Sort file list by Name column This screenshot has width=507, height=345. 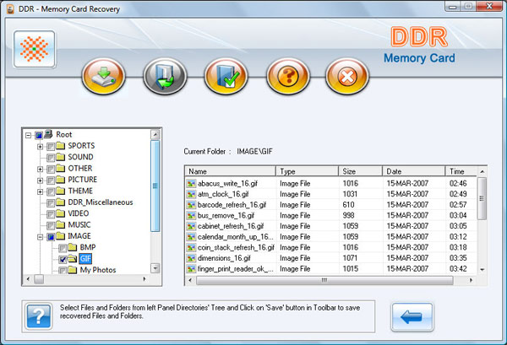[x=230, y=171]
